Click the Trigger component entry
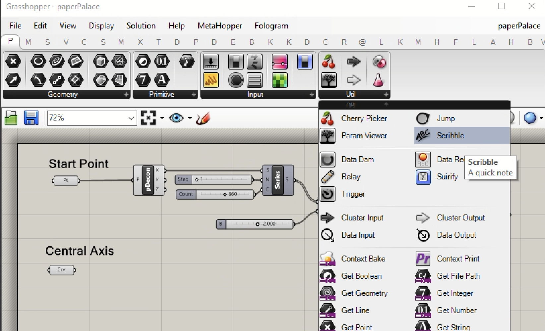The height and width of the screenshot is (331, 545). coord(353,194)
